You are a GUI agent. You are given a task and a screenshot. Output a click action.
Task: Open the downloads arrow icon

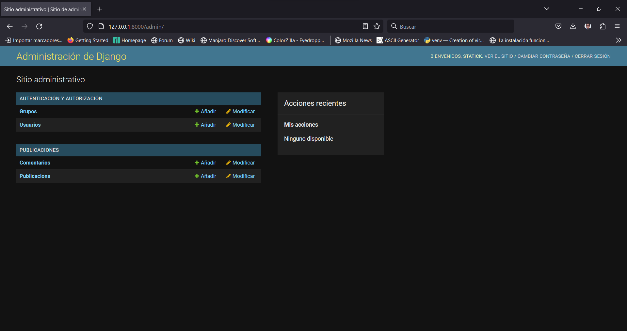click(x=573, y=26)
